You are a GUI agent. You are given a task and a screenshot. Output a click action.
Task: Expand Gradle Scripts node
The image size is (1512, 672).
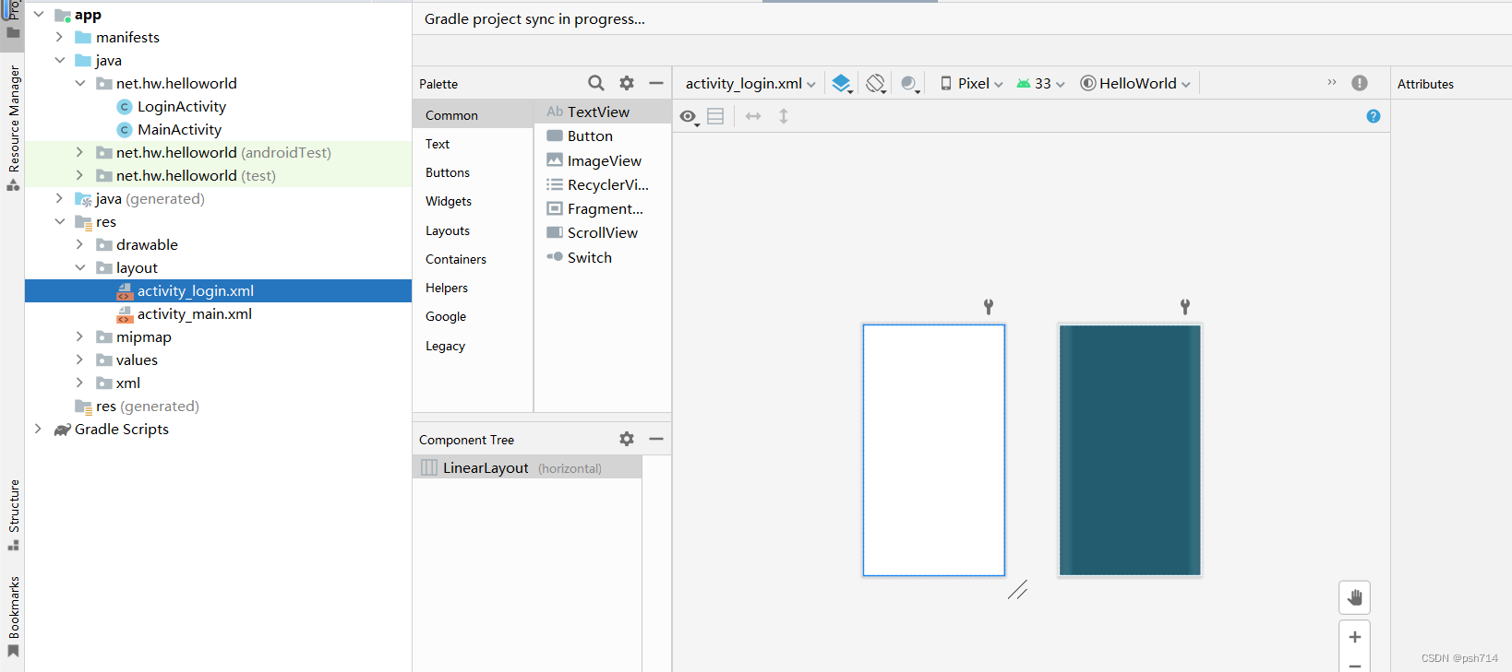[x=38, y=429]
